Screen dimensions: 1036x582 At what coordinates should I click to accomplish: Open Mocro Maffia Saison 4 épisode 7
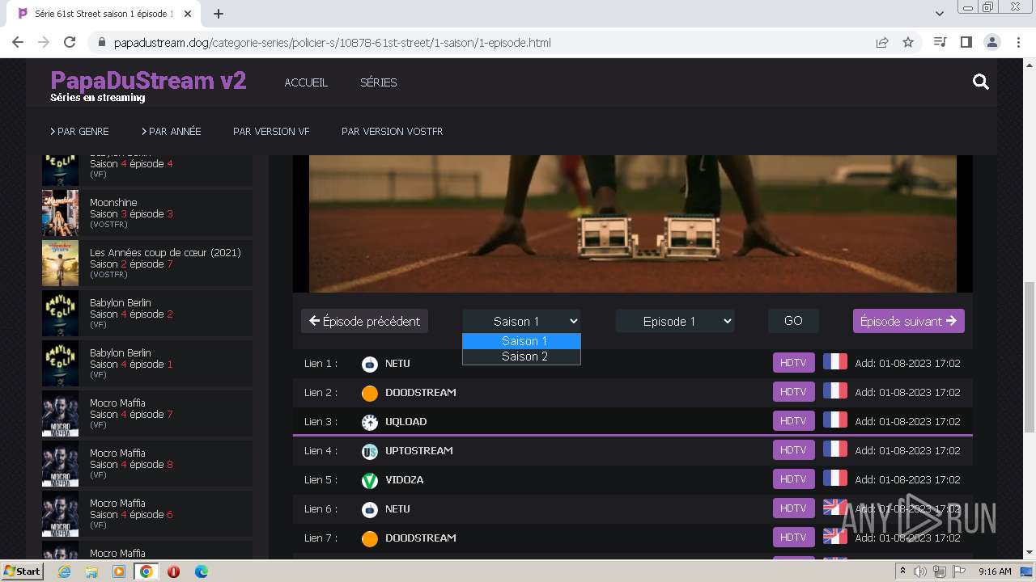click(x=146, y=413)
